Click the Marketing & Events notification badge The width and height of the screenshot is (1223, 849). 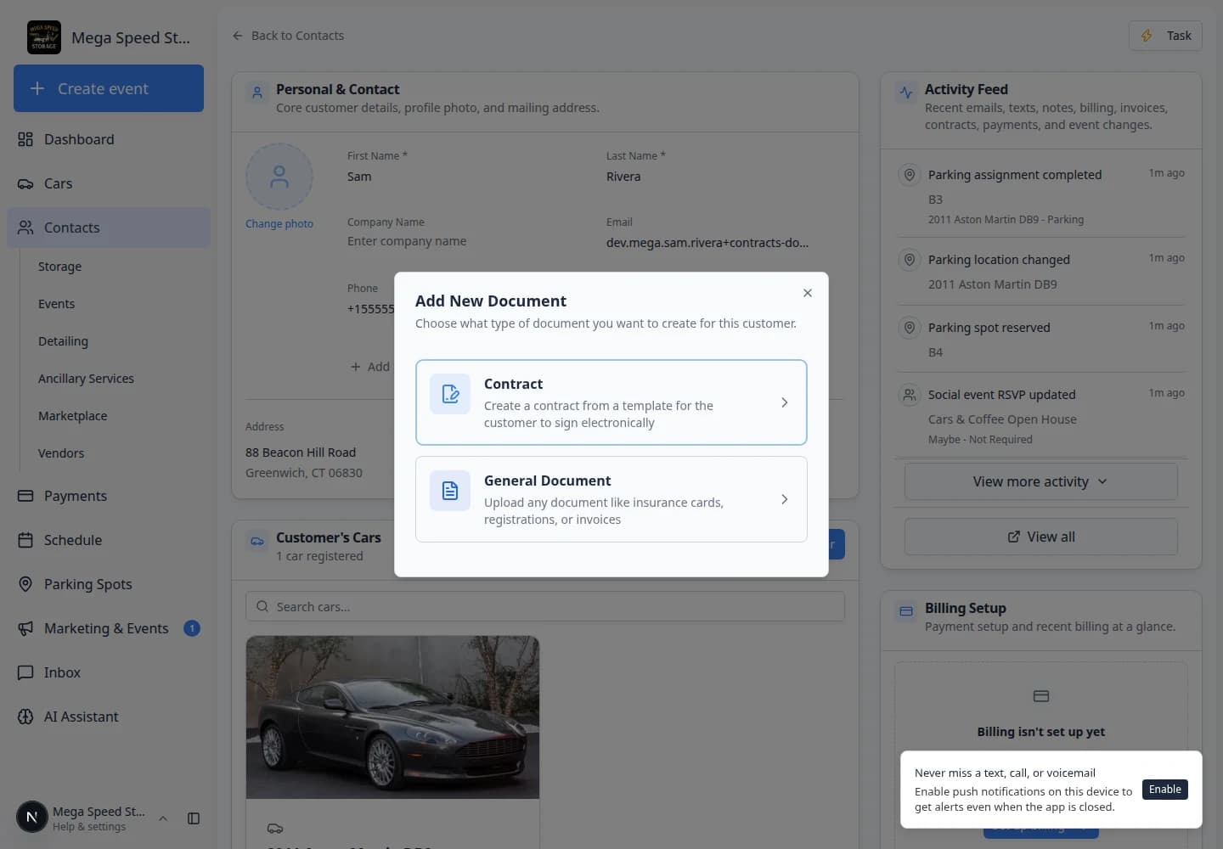[x=192, y=628]
